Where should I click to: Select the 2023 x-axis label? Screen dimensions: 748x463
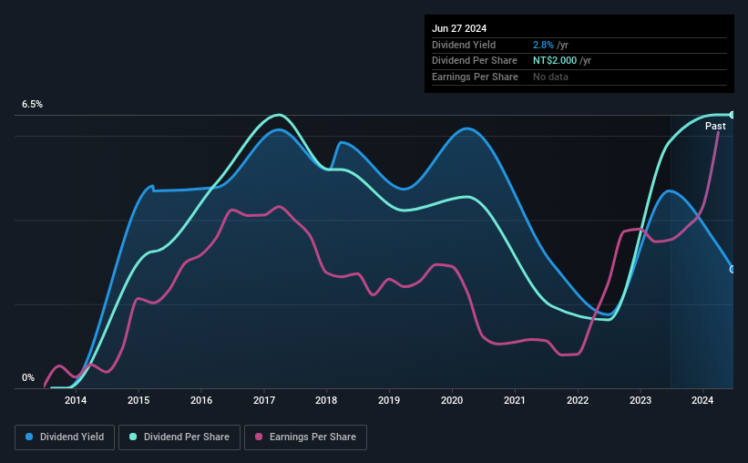[x=640, y=400]
